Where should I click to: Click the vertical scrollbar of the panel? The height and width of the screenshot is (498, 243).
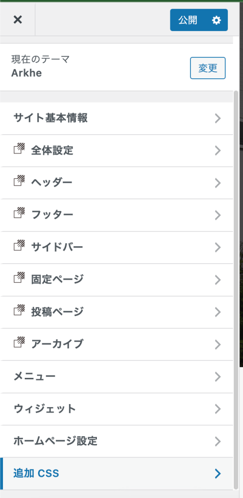[x=236, y=290]
